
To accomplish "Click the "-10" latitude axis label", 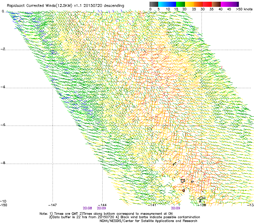I will coord(3,201).
